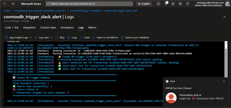
Task: Stop the log stream
Action: point(60,37)
